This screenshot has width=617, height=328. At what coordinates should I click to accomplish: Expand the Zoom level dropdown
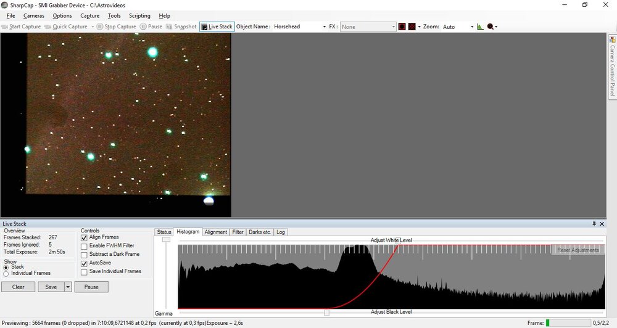[x=472, y=27]
